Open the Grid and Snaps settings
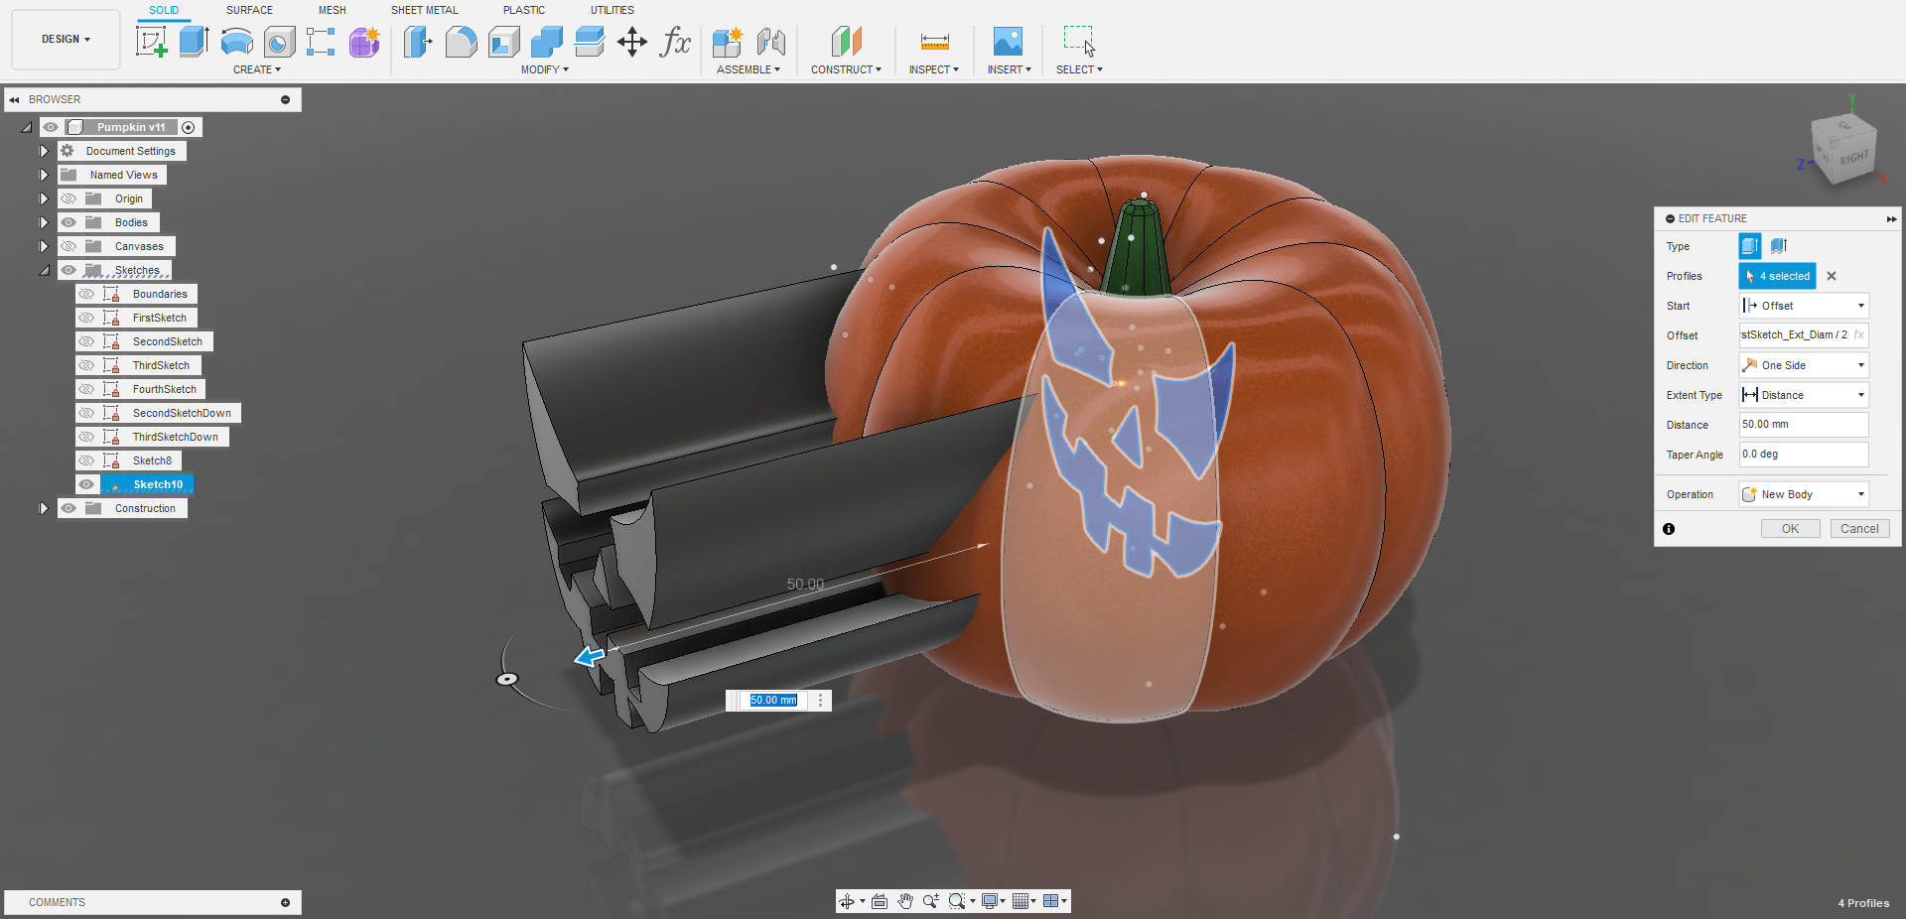 point(1020,901)
